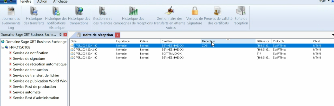Open Gestionnaire des relances
Image resolution: width=334 pixels, height=106 pixels.
click(x=102, y=12)
